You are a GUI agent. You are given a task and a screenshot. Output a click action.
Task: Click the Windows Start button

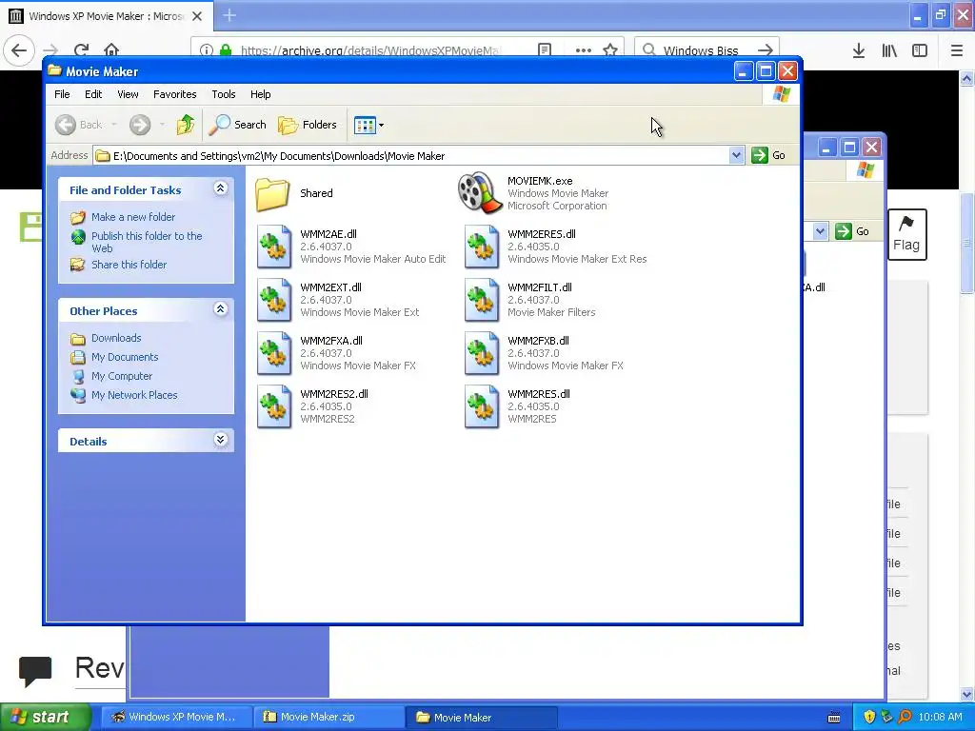click(x=46, y=717)
